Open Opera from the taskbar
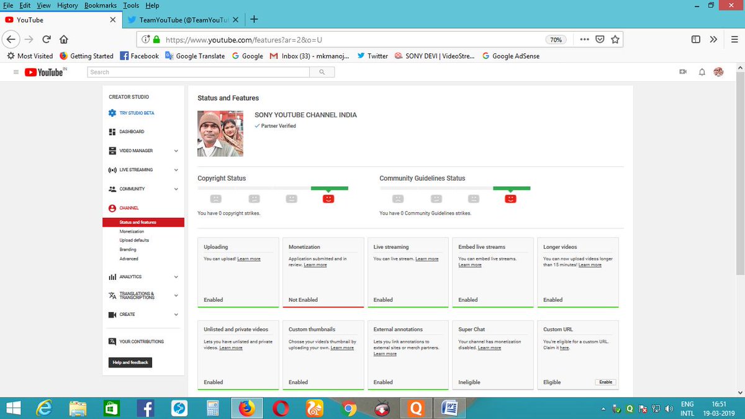The width and height of the screenshot is (745, 419). point(281,408)
